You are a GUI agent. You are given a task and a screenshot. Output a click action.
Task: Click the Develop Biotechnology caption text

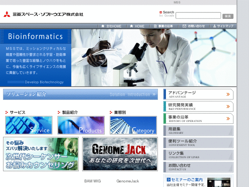pyautogui.click(x=44, y=82)
